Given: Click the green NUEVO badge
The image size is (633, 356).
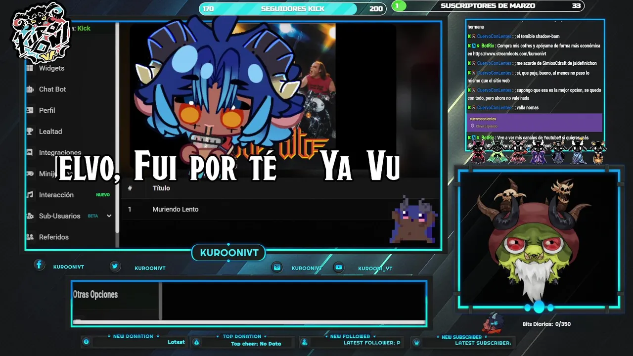Looking at the screenshot, I should coord(103,195).
